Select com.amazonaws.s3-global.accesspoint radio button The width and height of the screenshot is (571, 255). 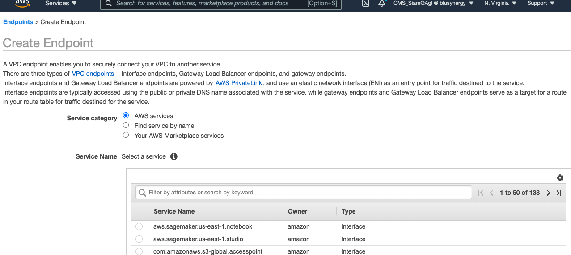point(139,251)
